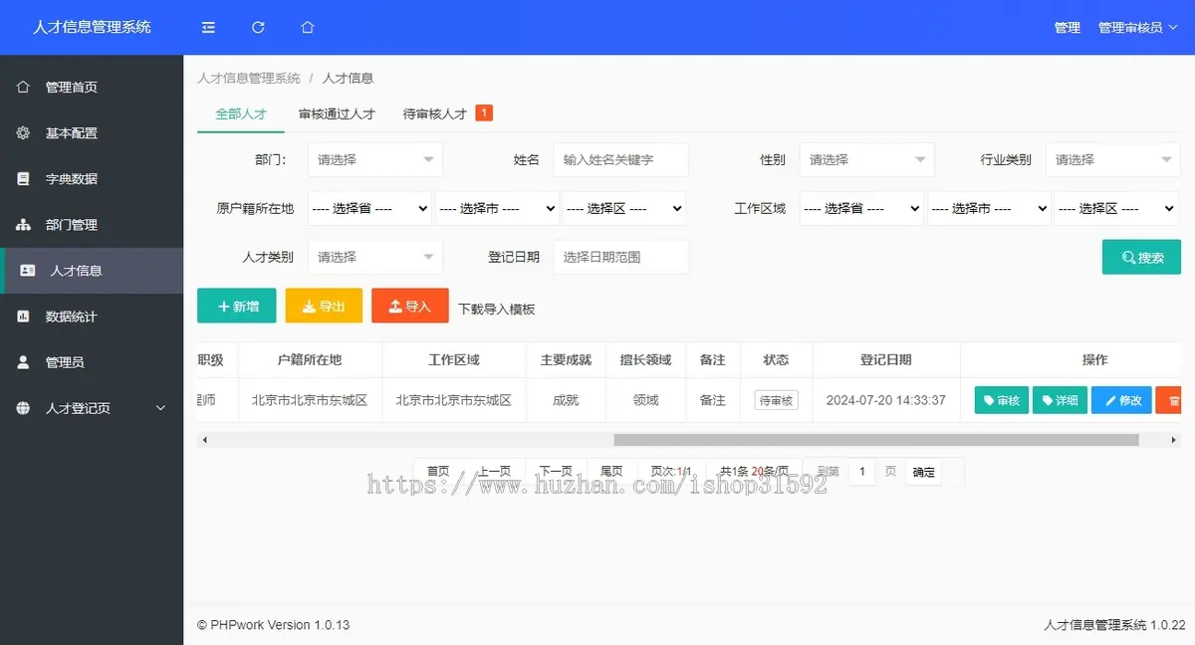Click 人才信息管理系统 breadcrumb link
This screenshot has width=1195, height=645.
click(249, 78)
